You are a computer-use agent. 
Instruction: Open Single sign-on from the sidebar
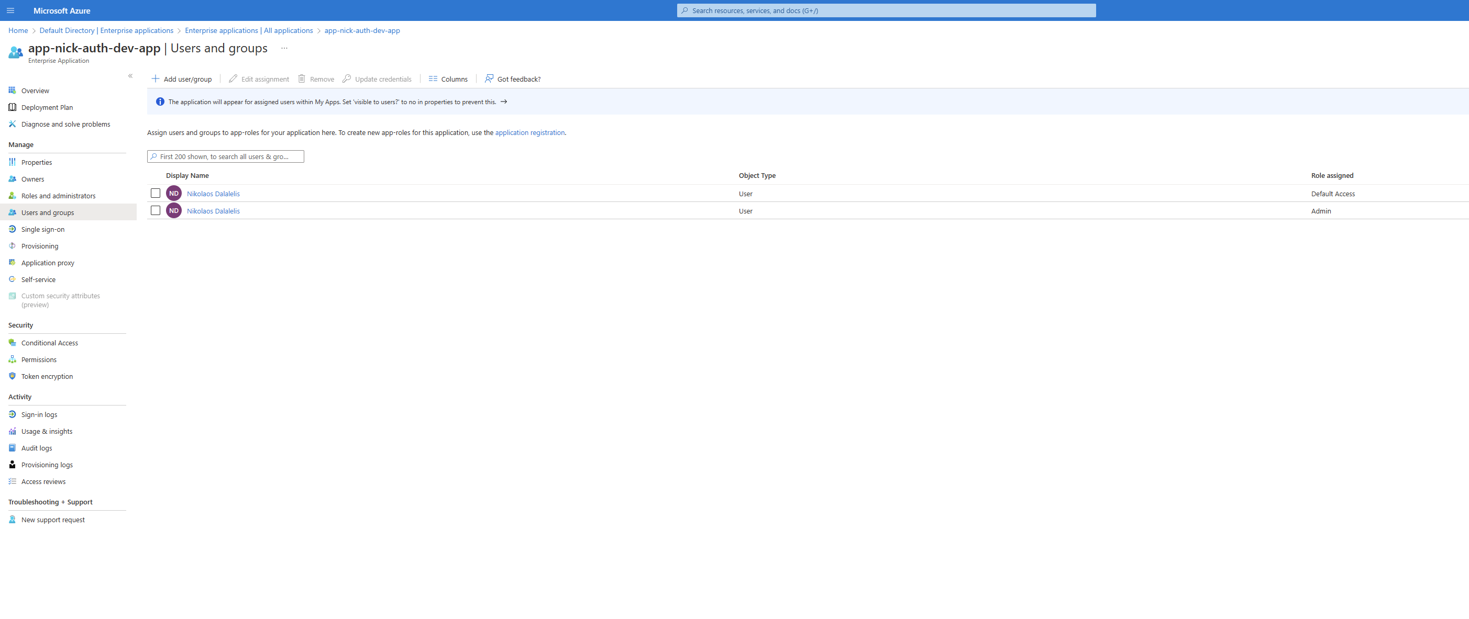43,229
